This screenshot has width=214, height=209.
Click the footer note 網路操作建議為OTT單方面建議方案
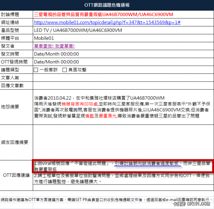[x=107, y=200]
